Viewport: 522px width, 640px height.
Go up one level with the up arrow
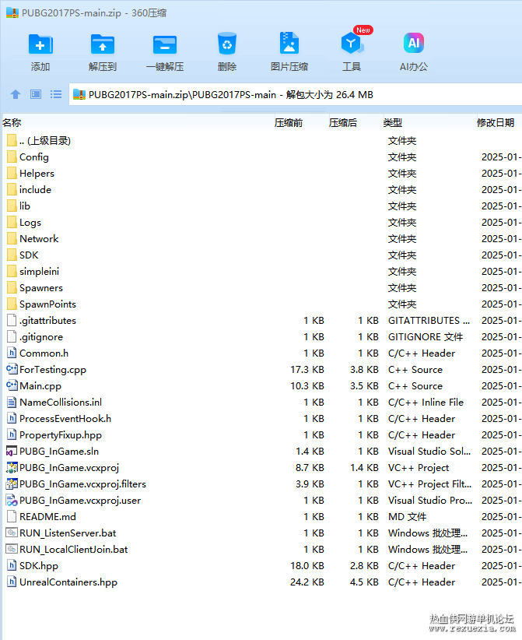(16, 95)
